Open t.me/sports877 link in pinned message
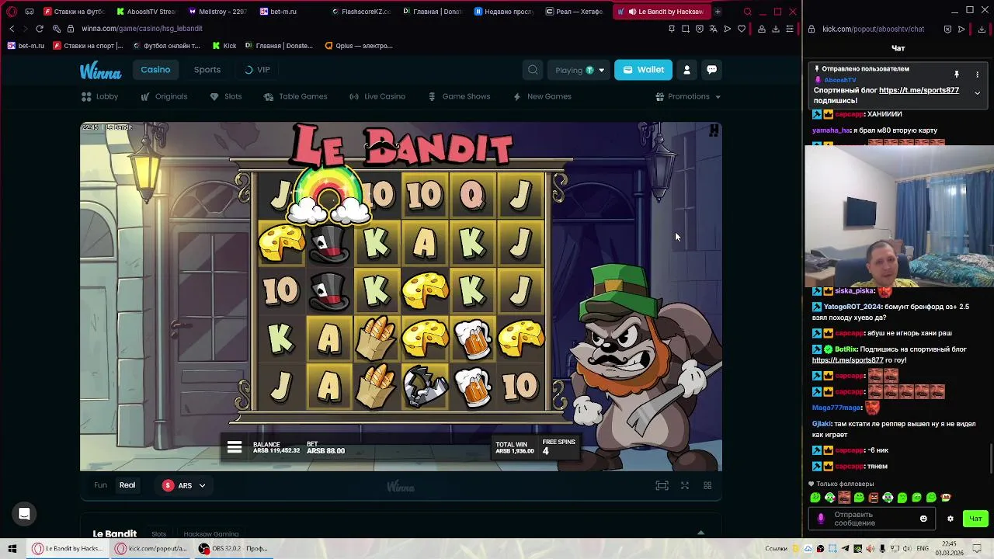The height and width of the screenshot is (559, 994). pyautogui.click(x=919, y=90)
